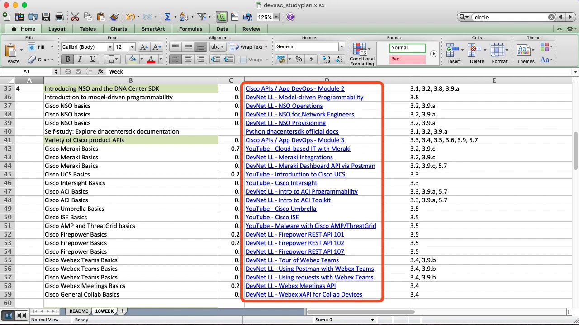
Task: Decrease indent button
Action: [x=216, y=59]
